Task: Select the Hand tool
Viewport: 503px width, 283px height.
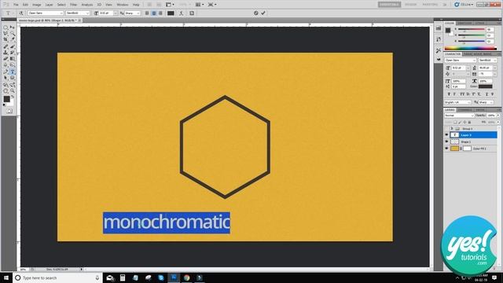Action: (x=6, y=91)
